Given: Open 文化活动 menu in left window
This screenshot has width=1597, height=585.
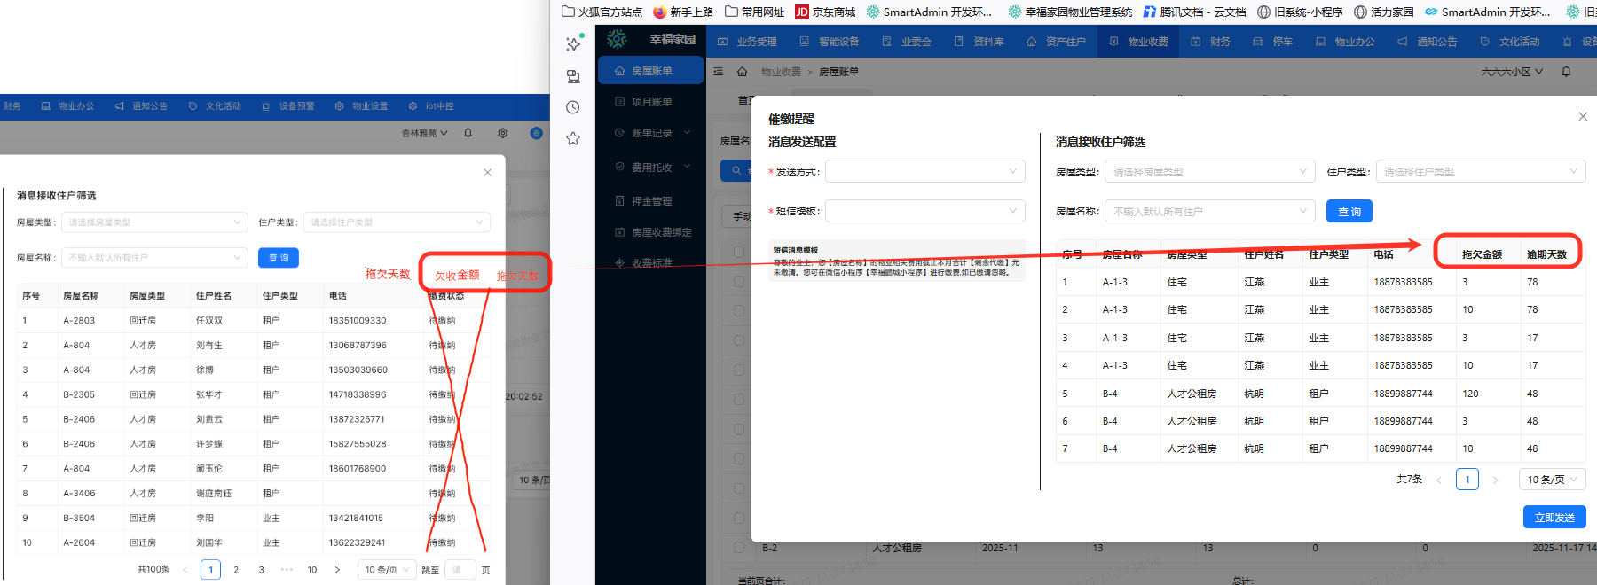Looking at the screenshot, I should tap(215, 106).
